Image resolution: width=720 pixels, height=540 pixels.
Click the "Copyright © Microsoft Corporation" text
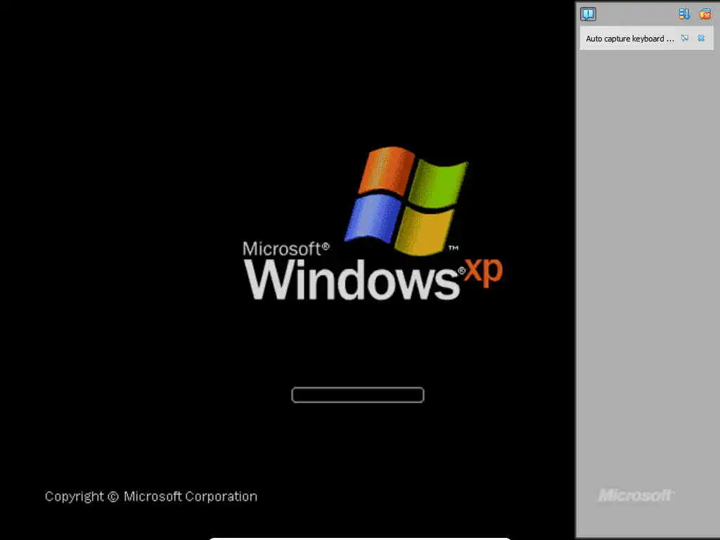point(151,496)
